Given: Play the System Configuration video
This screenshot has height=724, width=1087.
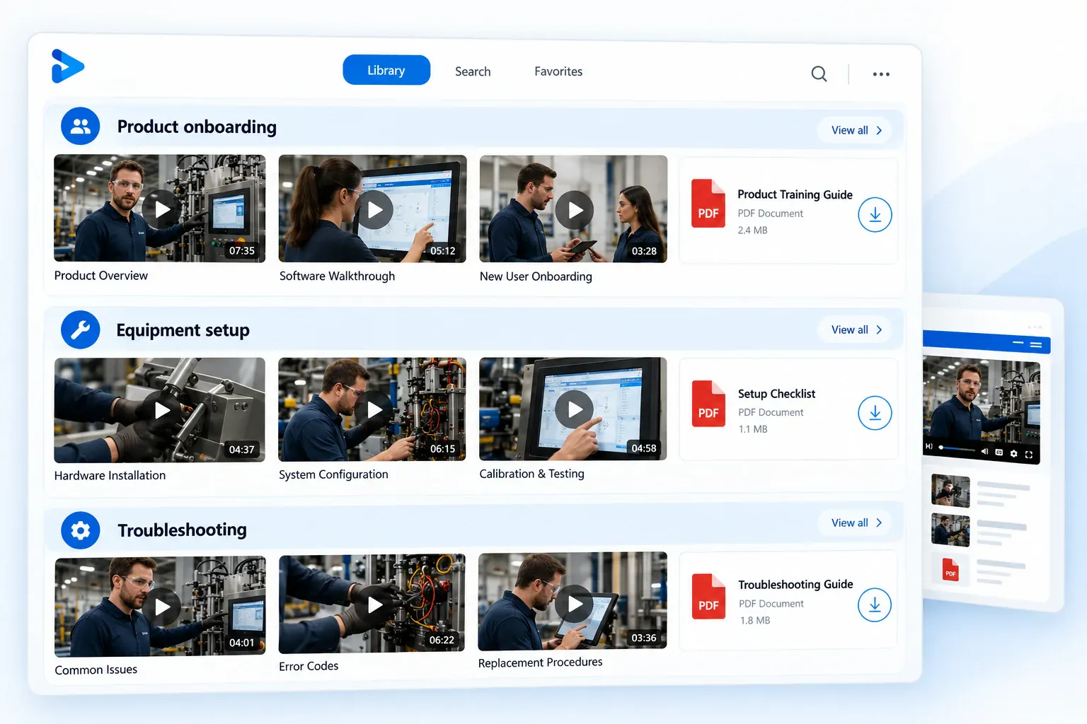Looking at the screenshot, I should pyautogui.click(x=374, y=409).
